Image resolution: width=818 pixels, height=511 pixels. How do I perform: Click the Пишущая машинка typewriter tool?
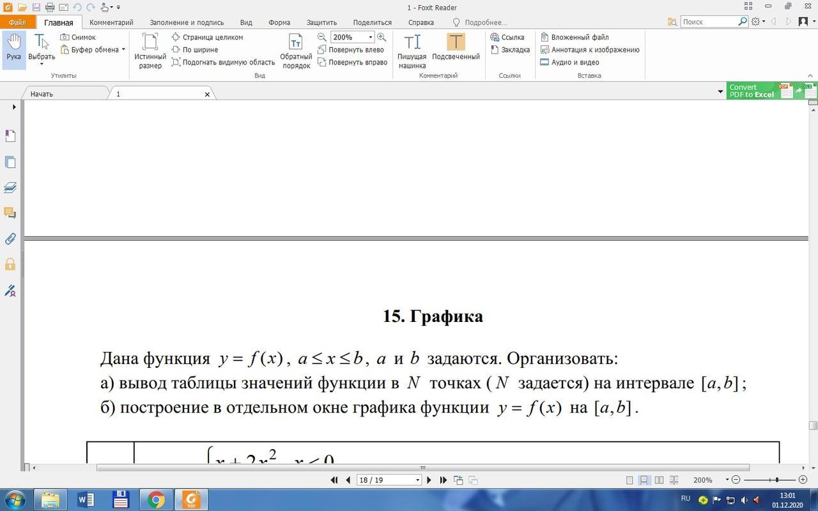pyautogui.click(x=412, y=50)
